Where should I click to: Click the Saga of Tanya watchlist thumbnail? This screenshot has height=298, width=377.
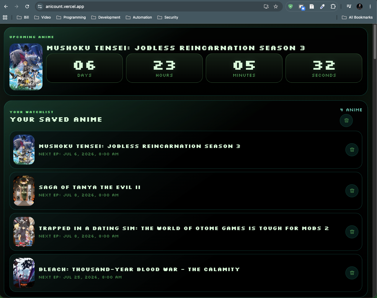[24, 191]
